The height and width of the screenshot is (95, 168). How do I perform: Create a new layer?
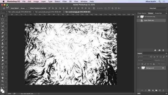coord(160,90)
